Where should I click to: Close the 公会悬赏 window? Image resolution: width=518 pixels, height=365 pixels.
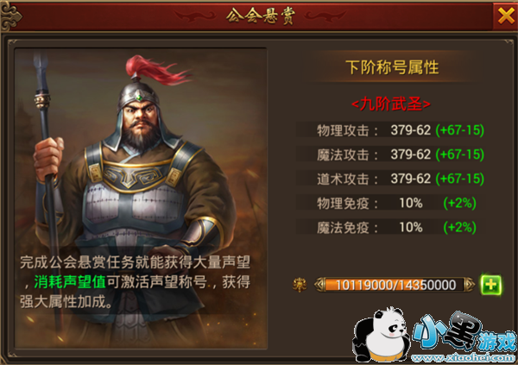(x=506, y=16)
